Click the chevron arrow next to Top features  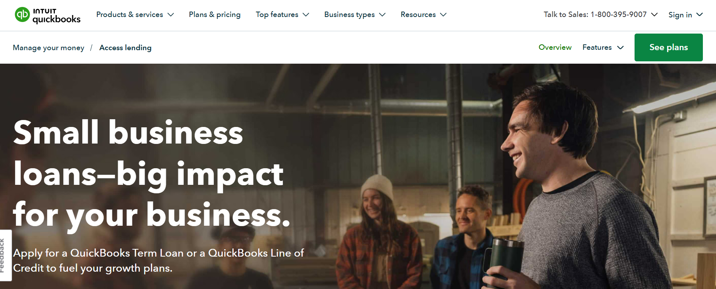point(306,15)
